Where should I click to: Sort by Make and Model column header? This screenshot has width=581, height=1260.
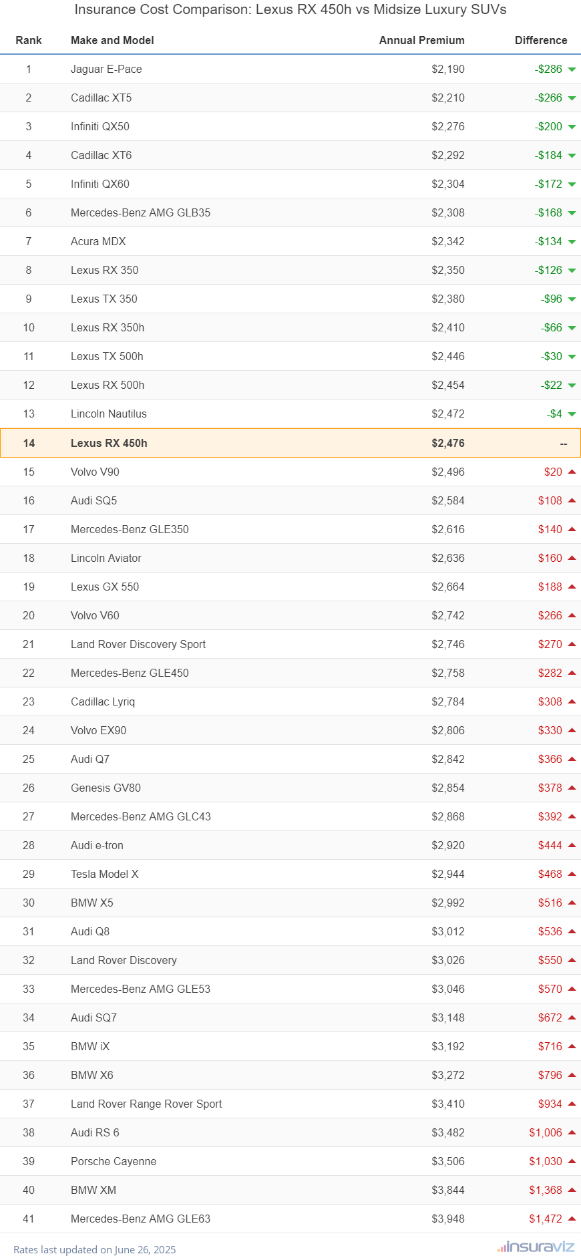[112, 40]
